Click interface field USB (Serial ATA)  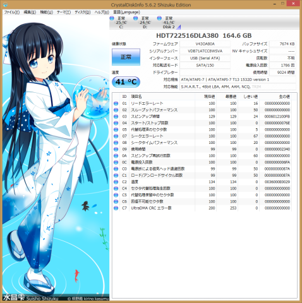pos(205,58)
